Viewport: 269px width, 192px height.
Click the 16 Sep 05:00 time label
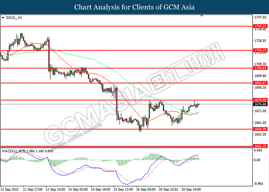click(x=146, y=189)
